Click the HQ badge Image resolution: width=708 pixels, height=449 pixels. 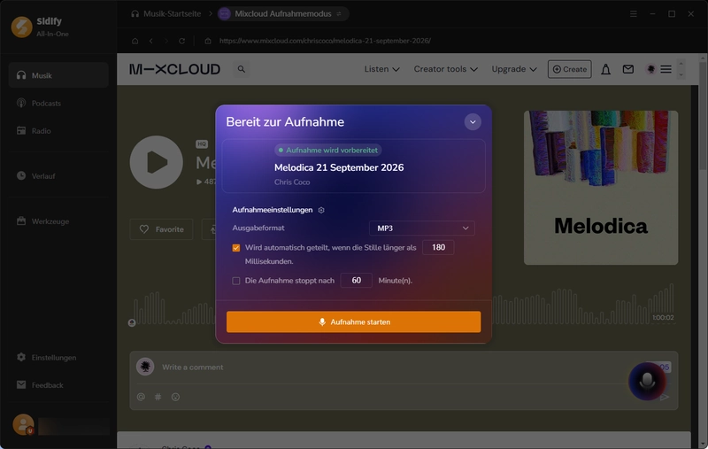pos(202,144)
